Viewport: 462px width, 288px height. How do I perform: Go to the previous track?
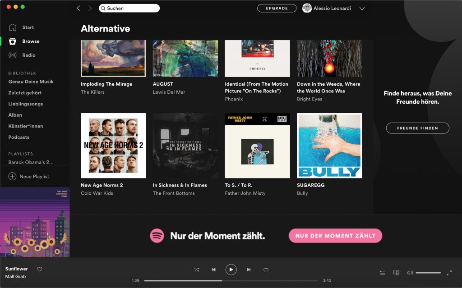point(213,270)
